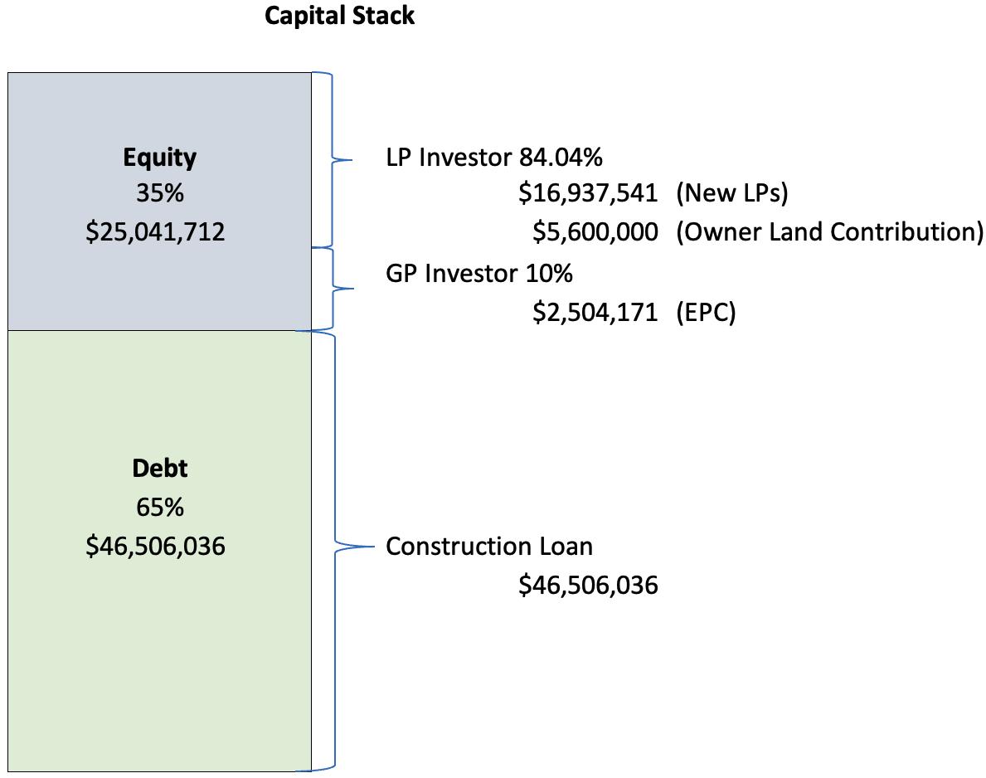This screenshot has width=986, height=778.
Task: Click the Debt 65% text
Action: coord(160,508)
